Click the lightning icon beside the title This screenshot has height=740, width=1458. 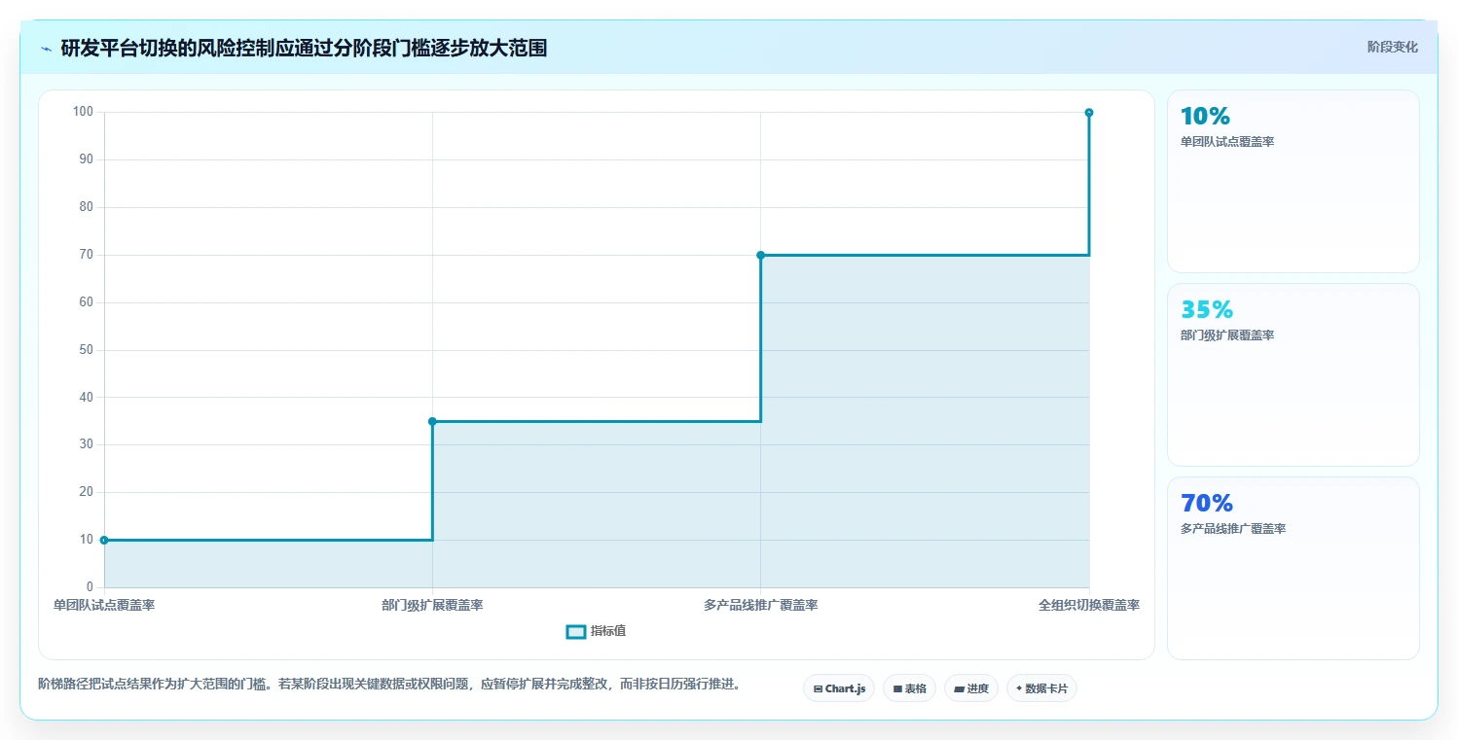click(x=46, y=49)
